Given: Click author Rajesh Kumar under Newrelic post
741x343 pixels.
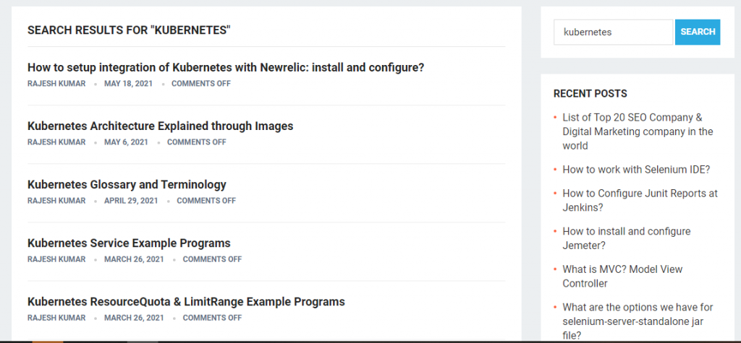Looking at the screenshot, I should 56,84.
